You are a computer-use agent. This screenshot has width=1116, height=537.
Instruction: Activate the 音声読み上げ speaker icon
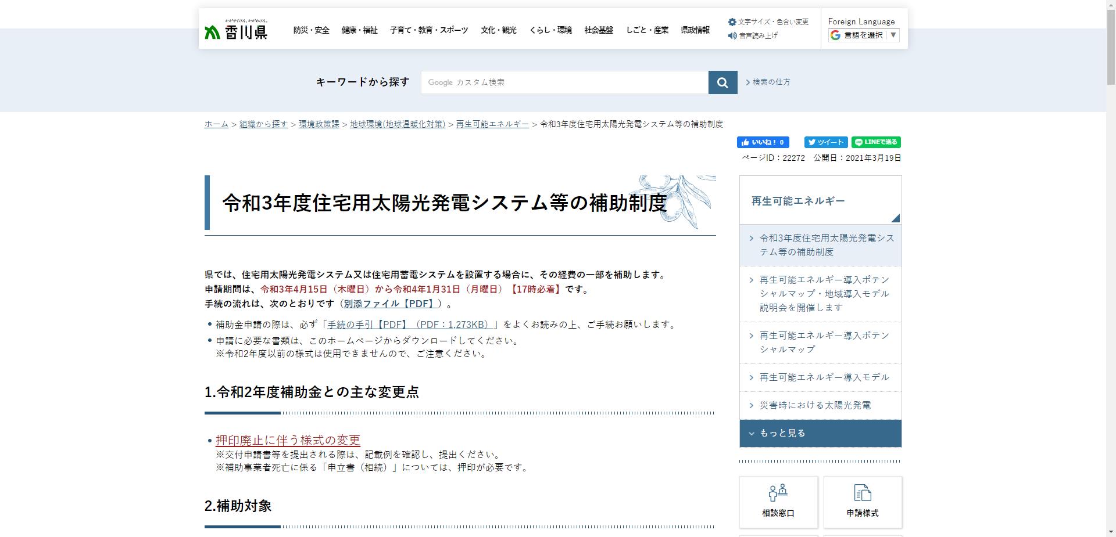732,35
